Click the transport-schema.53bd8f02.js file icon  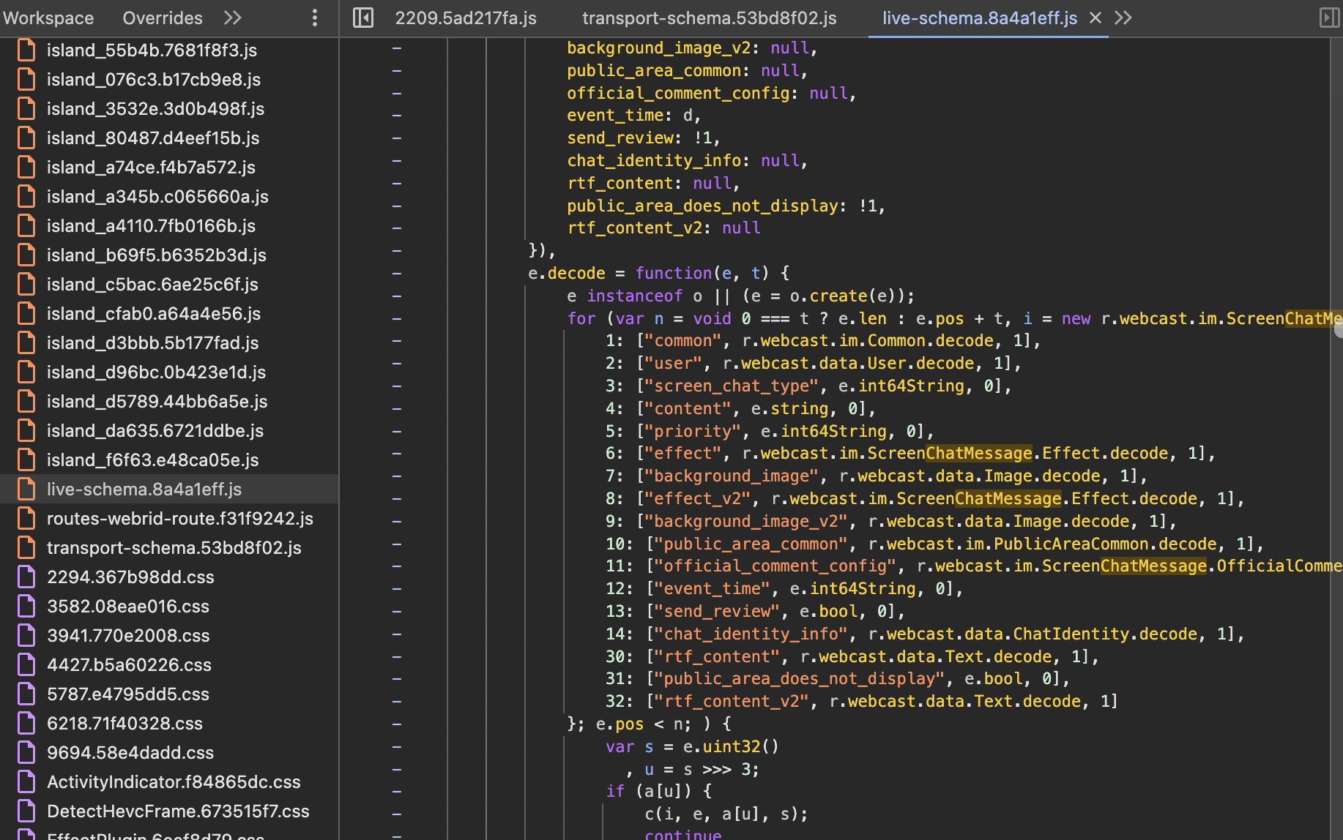click(x=26, y=547)
